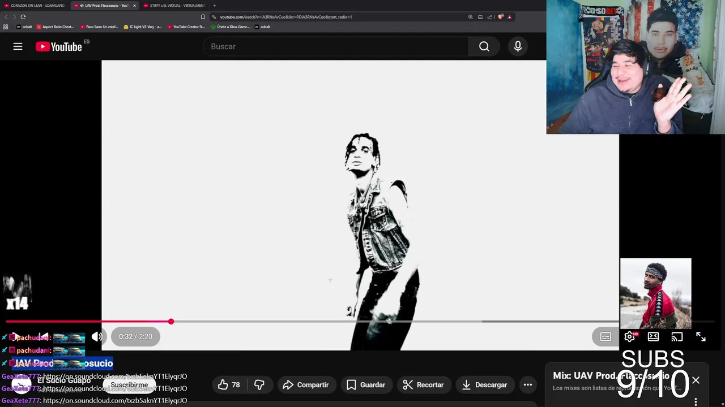Mute the video with speaker icon
The image size is (725, 407).
pos(97,336)
